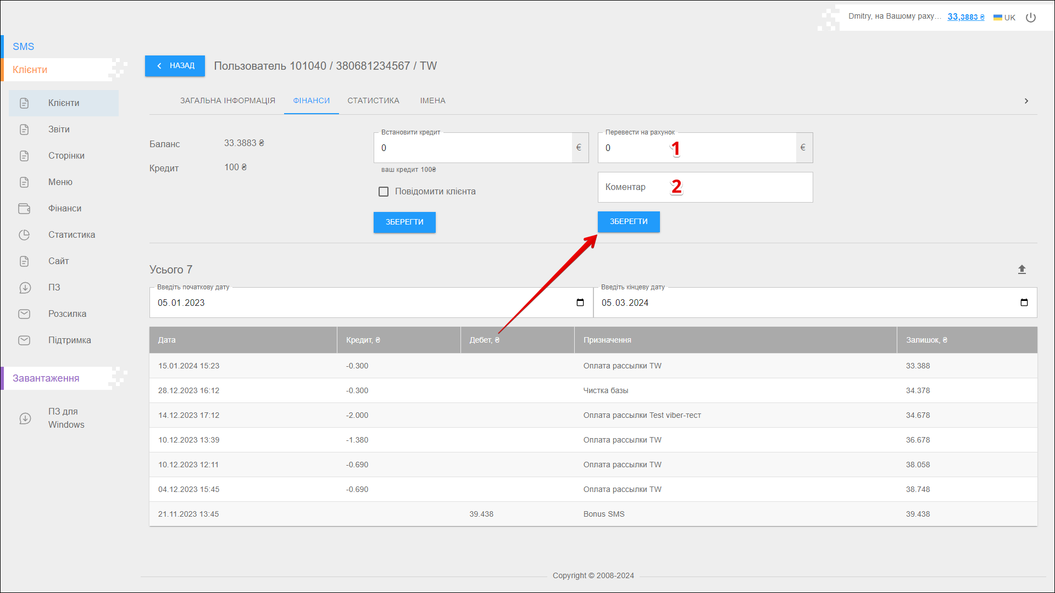Open Імена tab
The image size is (1055, 593).
point(432,100)
